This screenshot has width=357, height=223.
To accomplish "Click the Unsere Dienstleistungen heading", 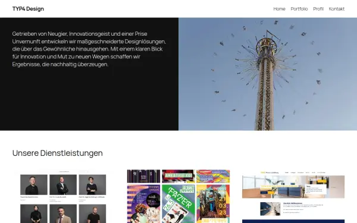I will [x=57, y=153].
